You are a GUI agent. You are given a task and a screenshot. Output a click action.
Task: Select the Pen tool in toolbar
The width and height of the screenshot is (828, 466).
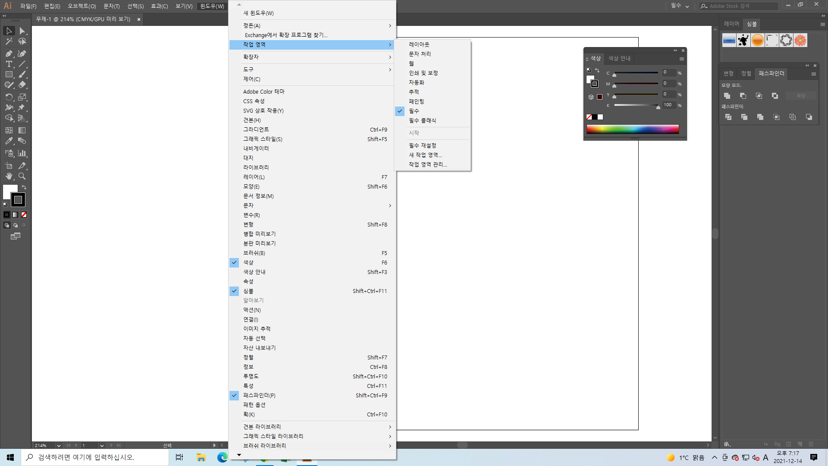pyautogui.click(x=9, y=54)
